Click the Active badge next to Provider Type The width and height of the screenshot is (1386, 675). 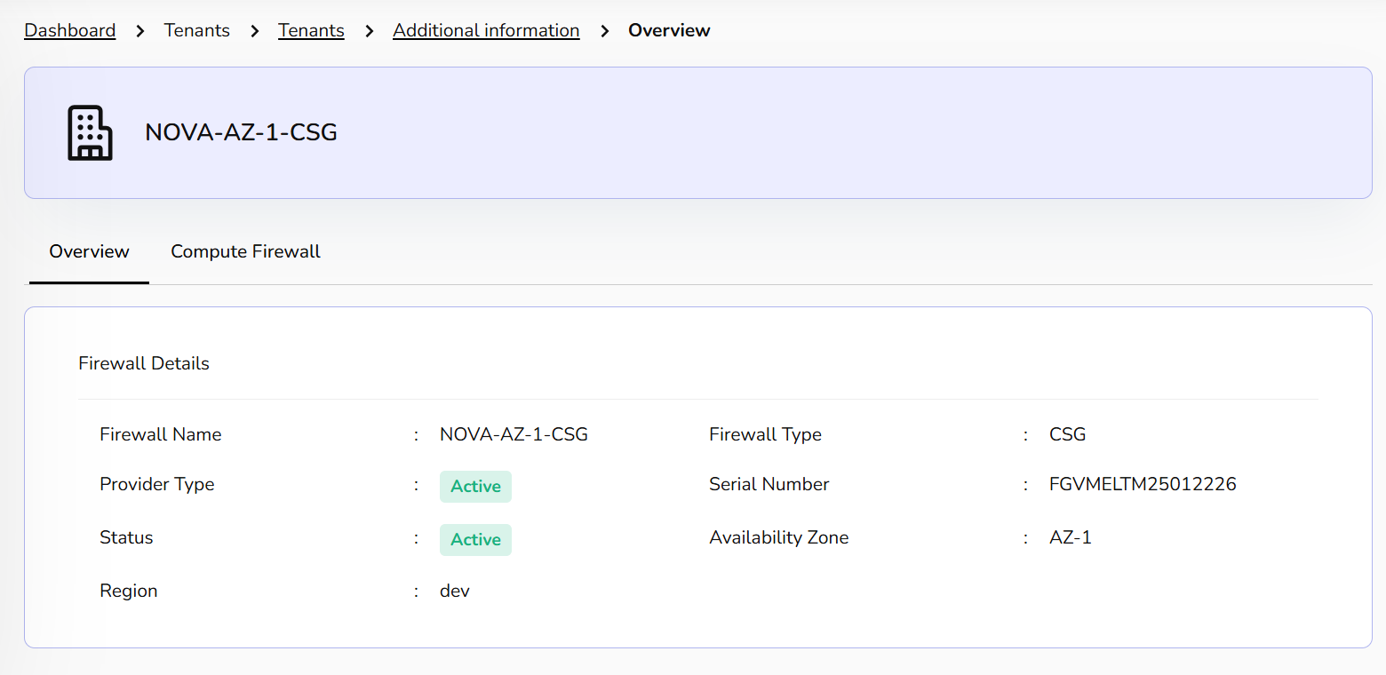click(x=475, y=486)
